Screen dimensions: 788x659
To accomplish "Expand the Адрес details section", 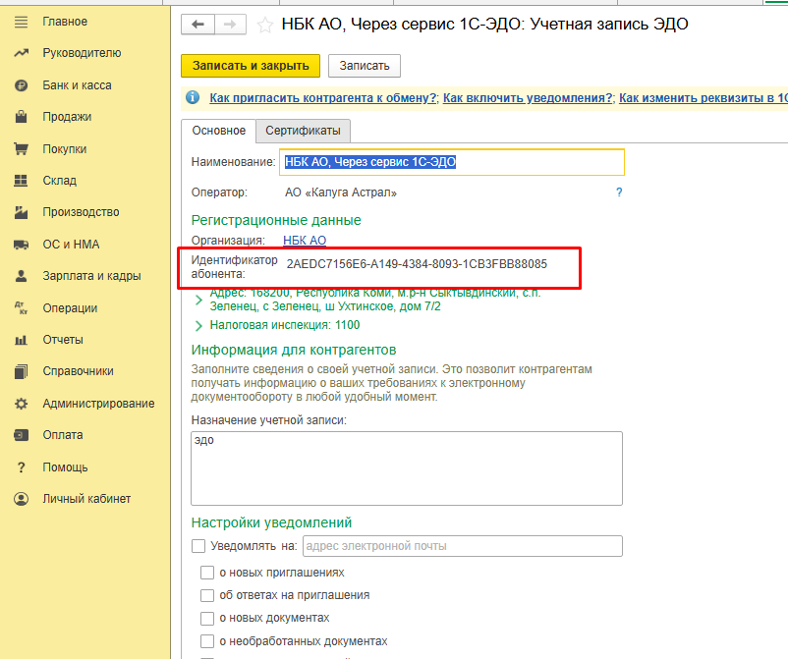I will pyautogui.click(x=198, y=300).
